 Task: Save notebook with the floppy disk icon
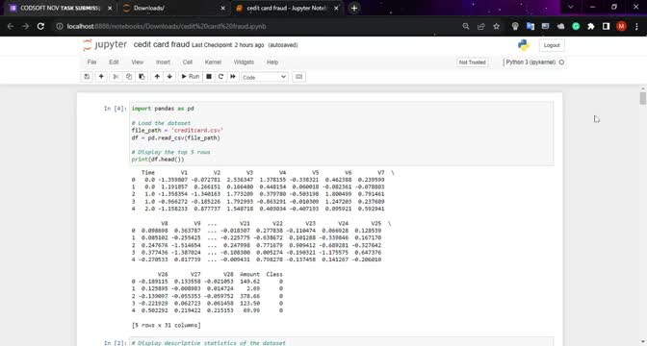[87, 77]
